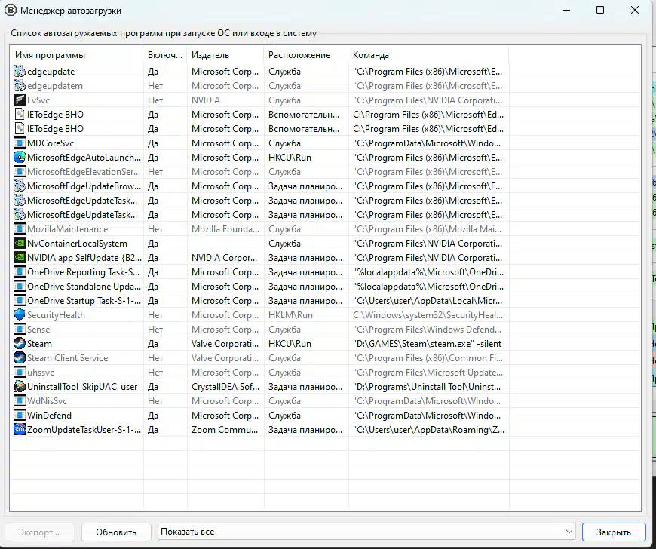This screenshot has height=549, width=656.
Task: Click the uhssvc row icon
Action: (x=20, y=373)
